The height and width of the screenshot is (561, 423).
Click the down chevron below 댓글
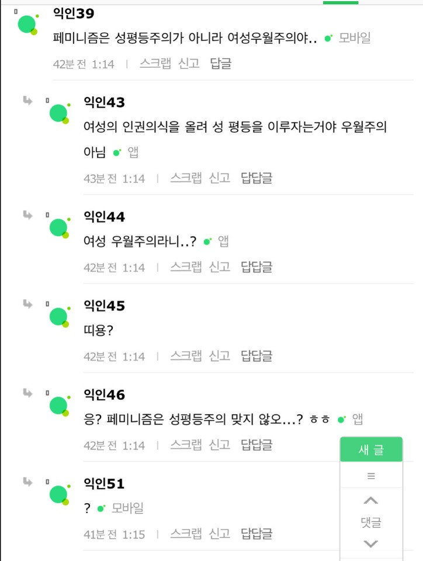(x=371, y=544)
